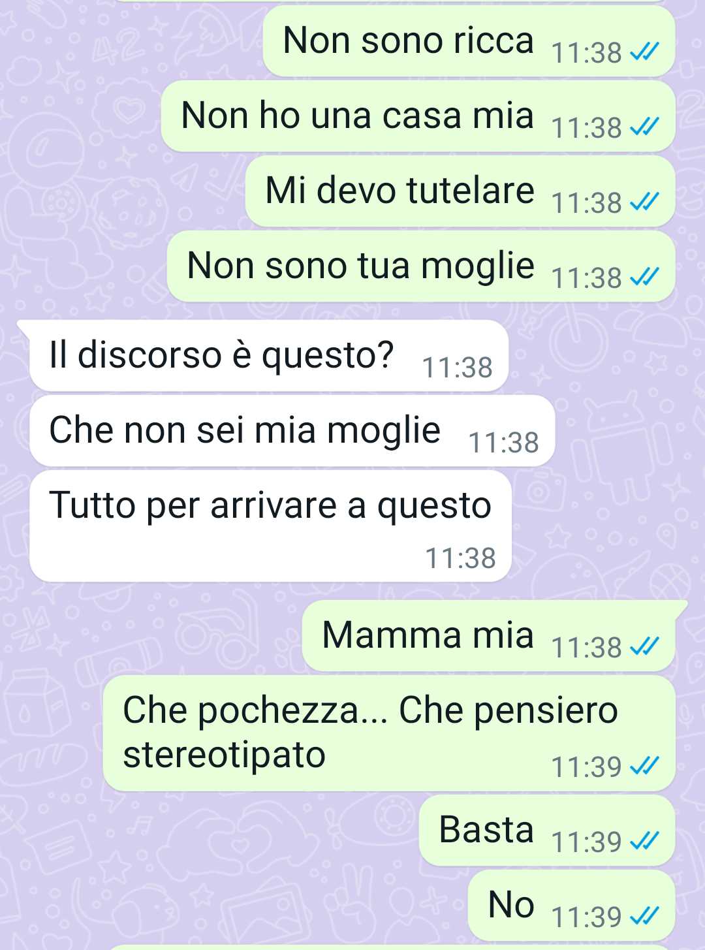Click read ticks beside 'Non sono tua moglie'
Image resolution: width=705 pixels, height=950 pixels.
pyautogui.click(x=644, y=277)
